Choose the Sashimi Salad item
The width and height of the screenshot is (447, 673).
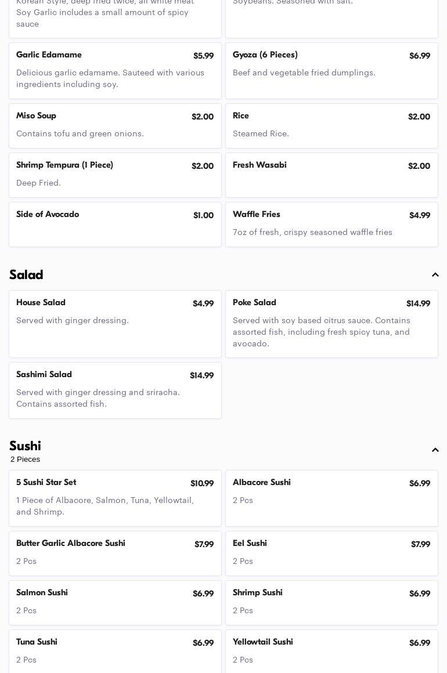[115, 390]
